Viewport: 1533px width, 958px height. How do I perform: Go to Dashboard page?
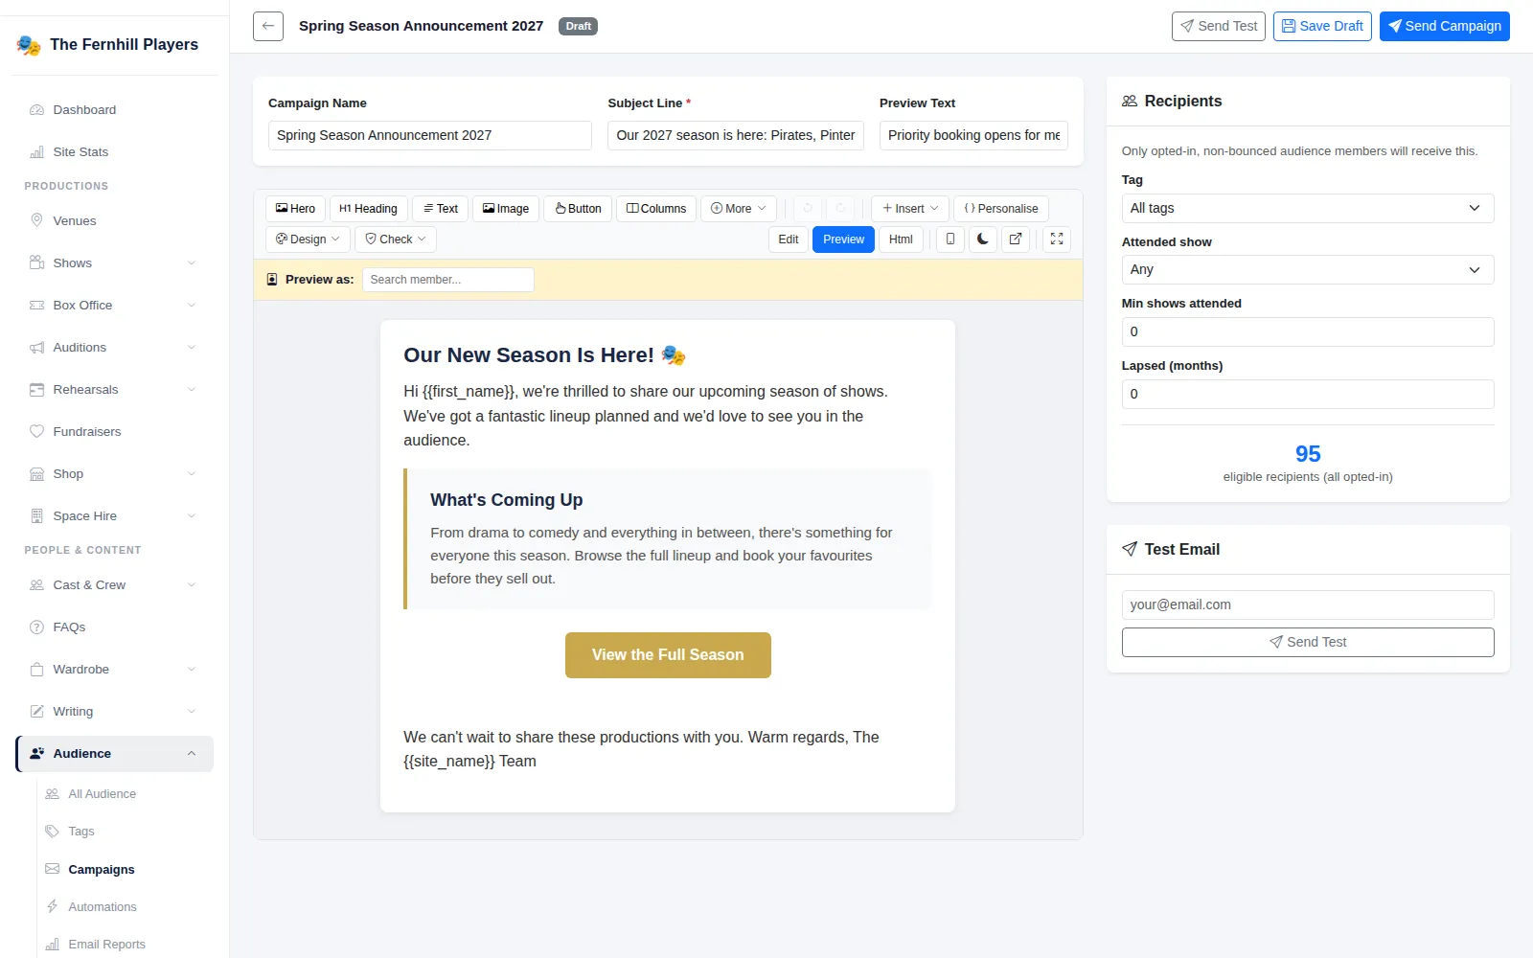pyautogui.click(x=84, y=110)
